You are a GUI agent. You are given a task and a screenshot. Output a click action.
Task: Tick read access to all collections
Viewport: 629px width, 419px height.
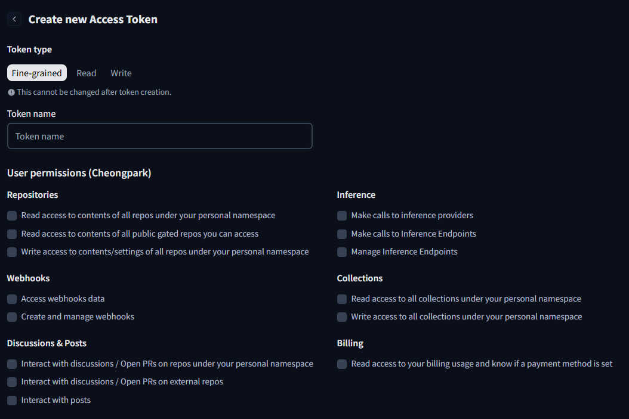pos(342,299)
